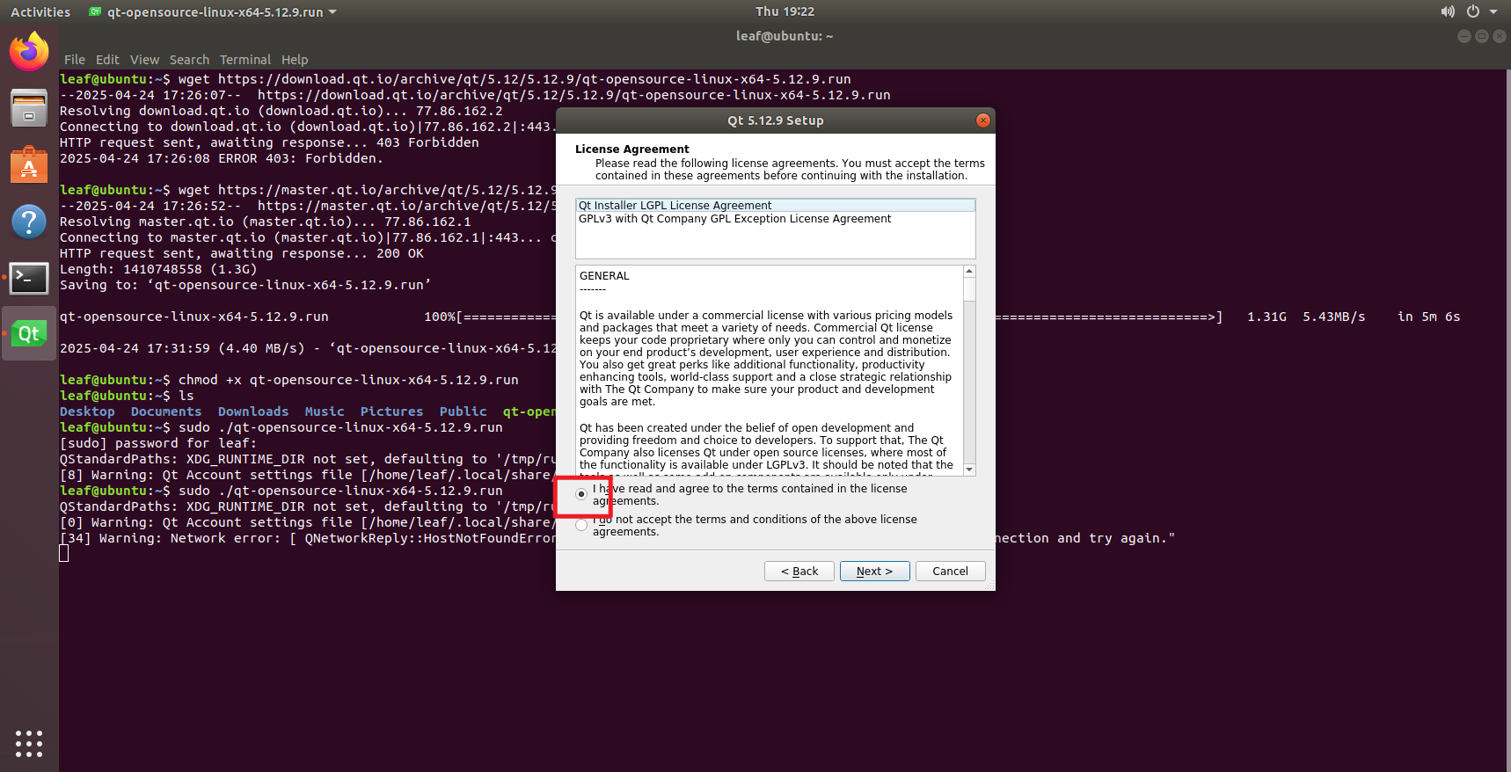Click the 'License Agreement' dialog heading
This screenshot has height=772, width=1511.
pyautogui.click(x=631, y=149)
